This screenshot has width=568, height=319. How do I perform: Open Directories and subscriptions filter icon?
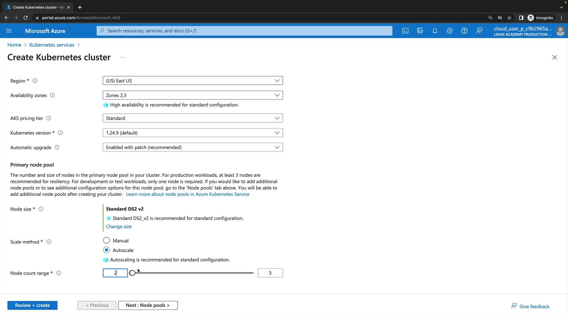click(x=420, y=31)
